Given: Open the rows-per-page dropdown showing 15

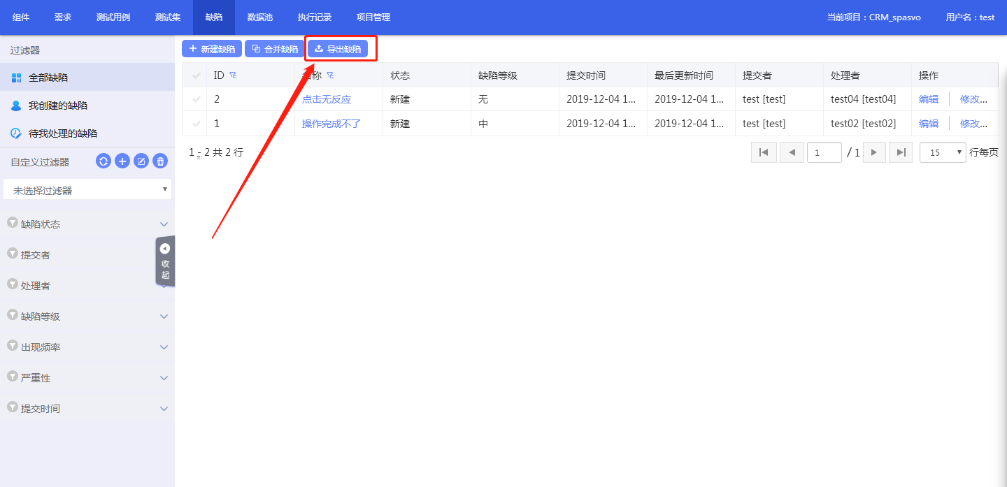Looking at the screenshot, I should pyautogui.click(x=943, y=152).
